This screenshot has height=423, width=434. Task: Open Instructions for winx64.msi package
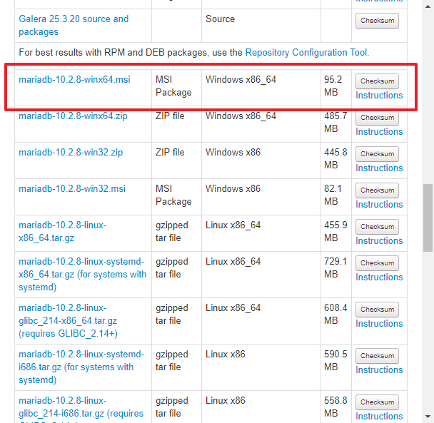coord(379,95)
